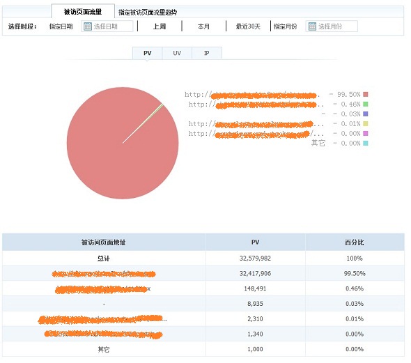Click the blue 0.03% legend swatch
Image resolution: width=411 pixels, height=363 pixels.
pyautogui.click(x=366, y=114)
